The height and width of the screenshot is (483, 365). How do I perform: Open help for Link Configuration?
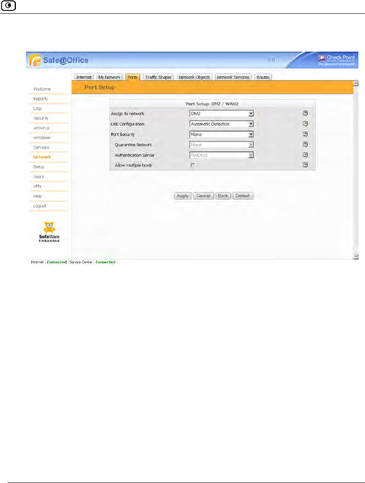[305, 124]
